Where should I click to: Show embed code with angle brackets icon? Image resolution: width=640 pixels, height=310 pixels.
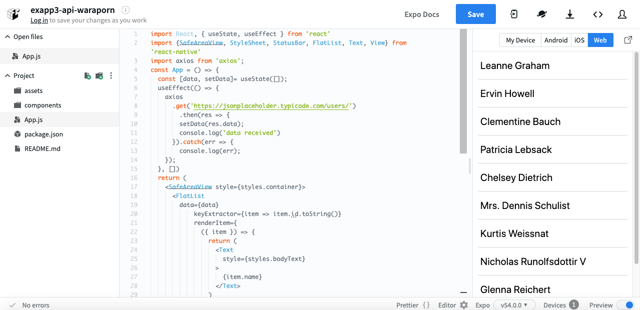(x=598, y=14)
